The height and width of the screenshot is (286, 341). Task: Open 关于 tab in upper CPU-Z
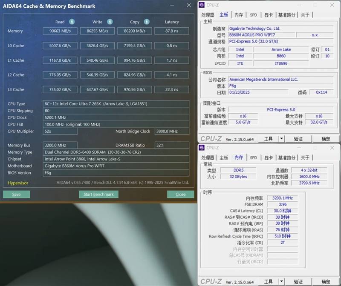point(305,15)
